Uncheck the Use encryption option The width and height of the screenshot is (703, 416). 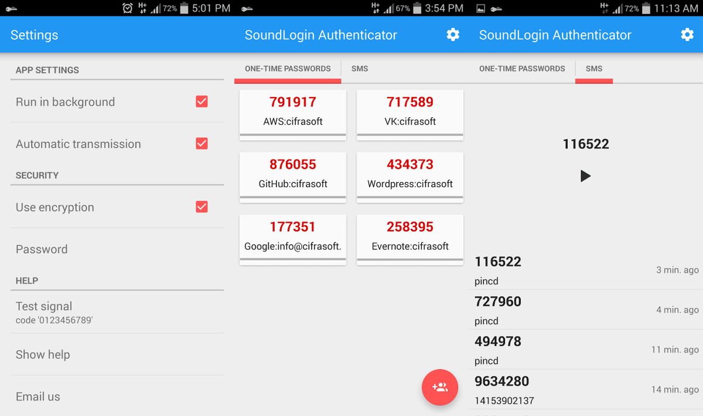click(x=202, y=207)
